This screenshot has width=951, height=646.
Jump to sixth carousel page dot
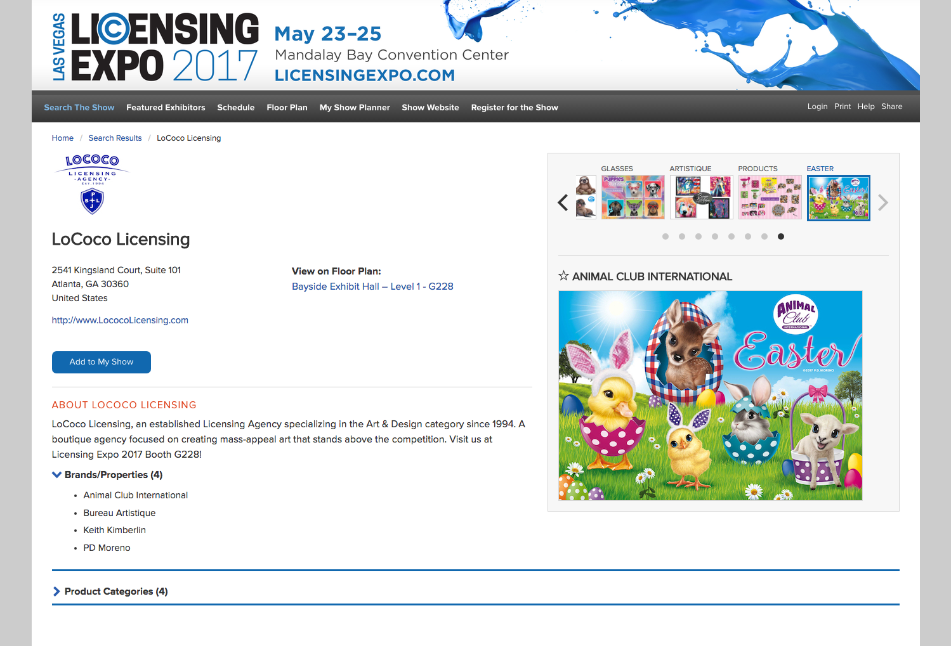click(748, 236)
